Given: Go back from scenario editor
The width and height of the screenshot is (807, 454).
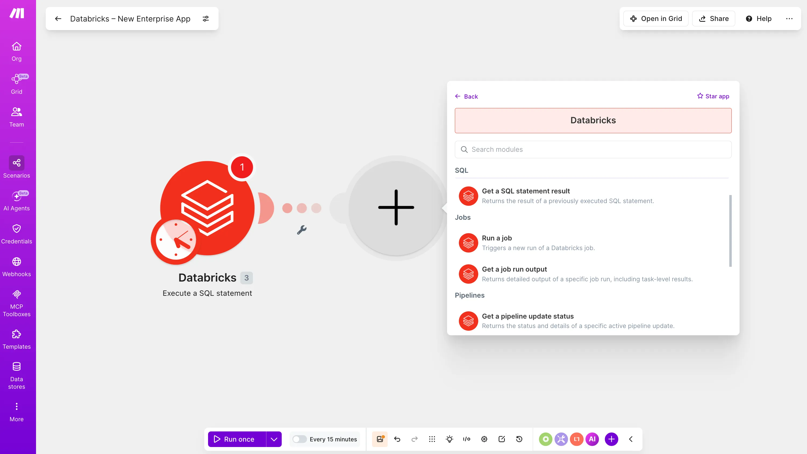Looking at the screenshot, I should click(x=58, y=19).
